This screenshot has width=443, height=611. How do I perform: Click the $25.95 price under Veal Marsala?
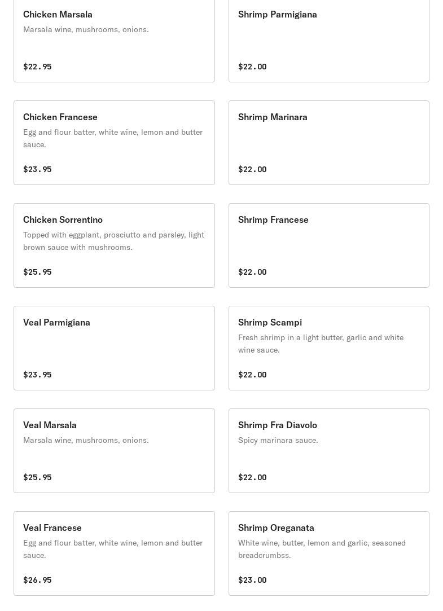click(37, 477)
